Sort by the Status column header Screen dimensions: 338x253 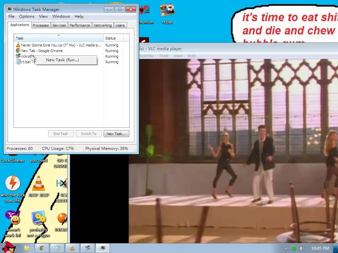(114, 38)
